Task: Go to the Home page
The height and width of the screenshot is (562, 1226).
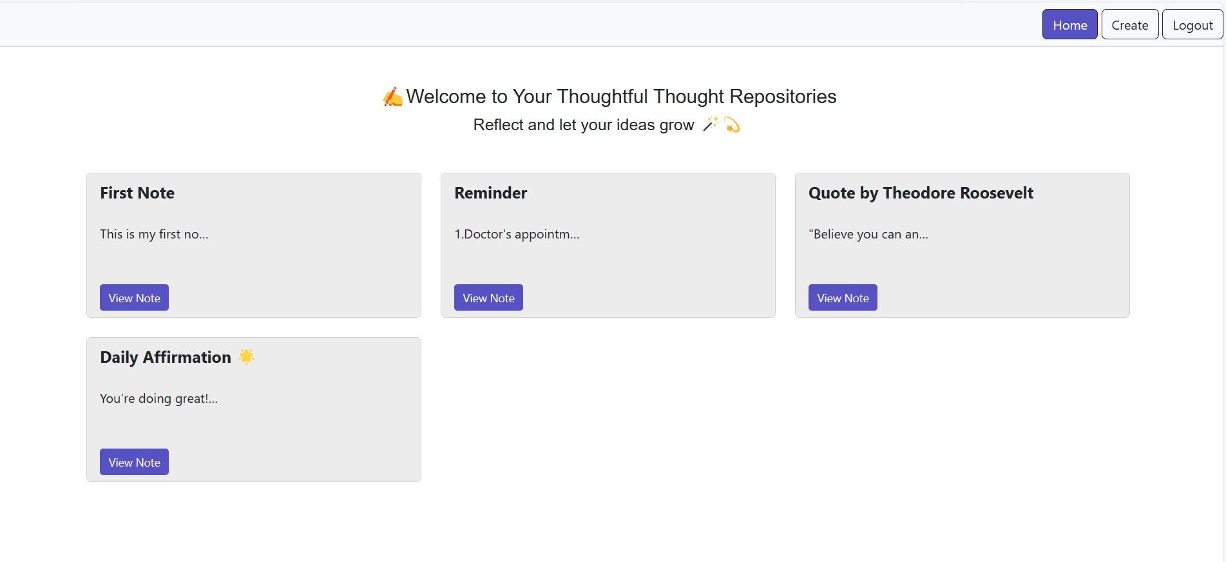Action: [1069, 24]
